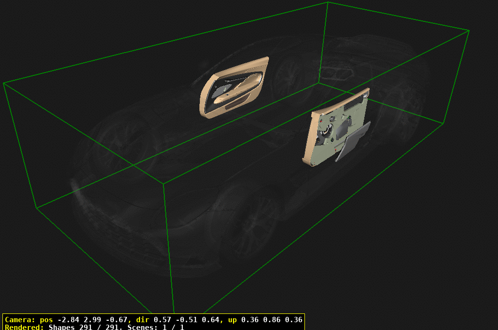Click the bounding box's near front vertical corner
The image size is (498, 330).
pyautogui.click(x=163, y=184)
